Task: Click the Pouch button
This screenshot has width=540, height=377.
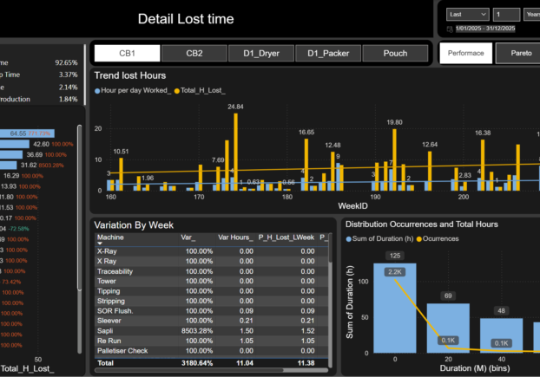Action: (395, 53)
